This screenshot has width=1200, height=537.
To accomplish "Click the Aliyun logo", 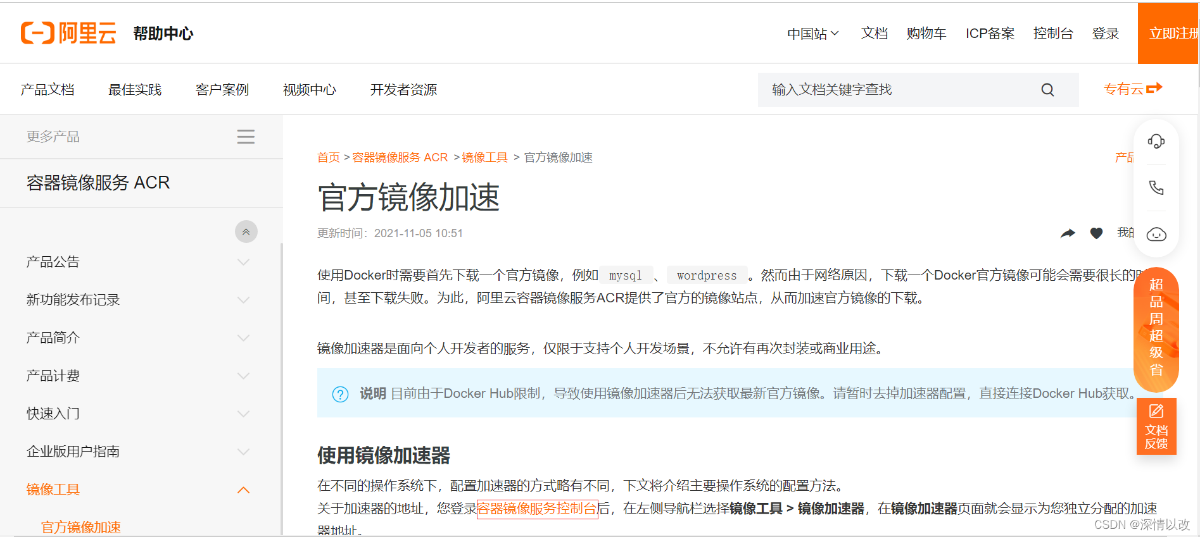I will click(x=68, y=33).
